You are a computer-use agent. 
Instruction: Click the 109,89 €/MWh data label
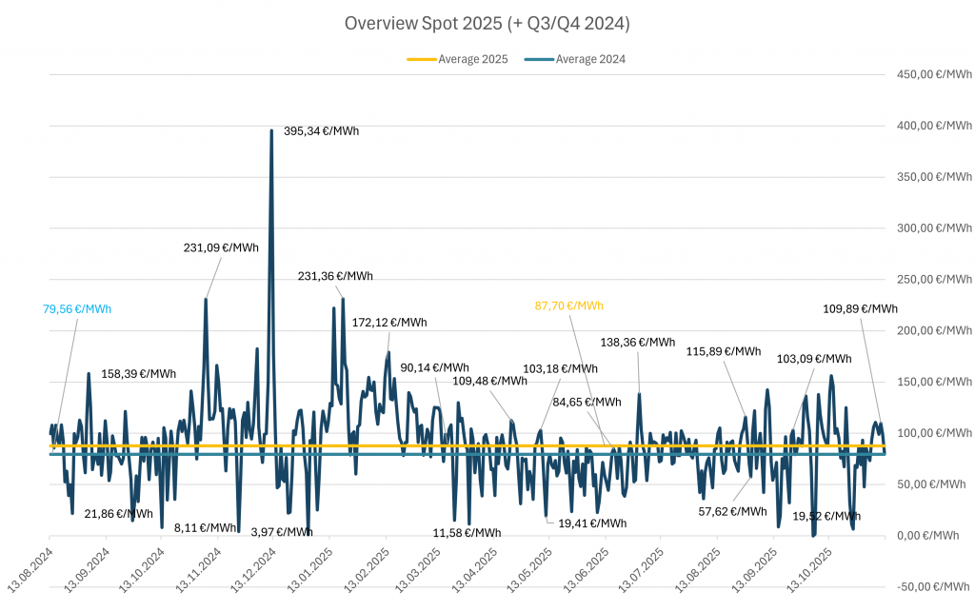pyautogui.click(x=860, y=308)
